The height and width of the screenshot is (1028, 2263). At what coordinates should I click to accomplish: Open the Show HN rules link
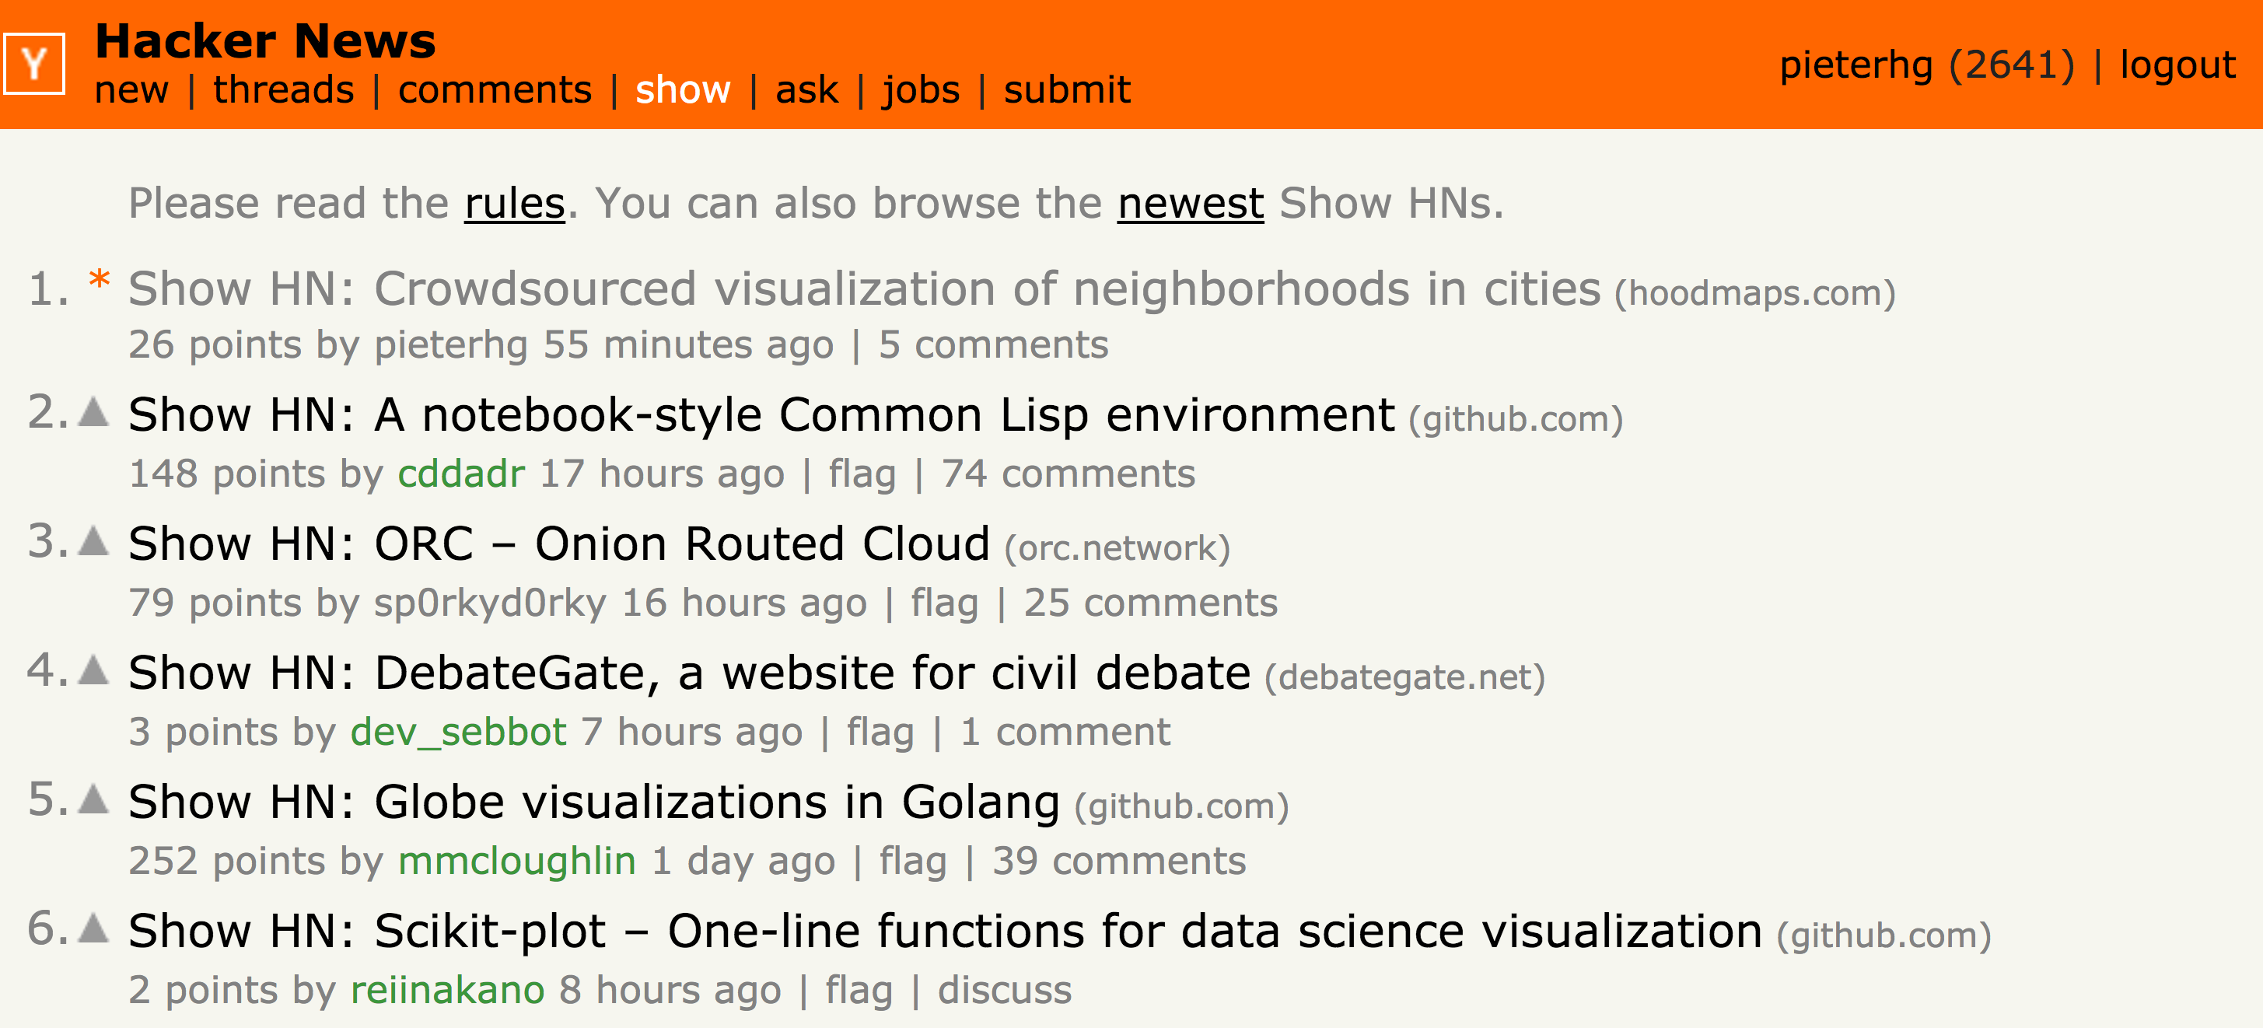click(x=514, y=204)
